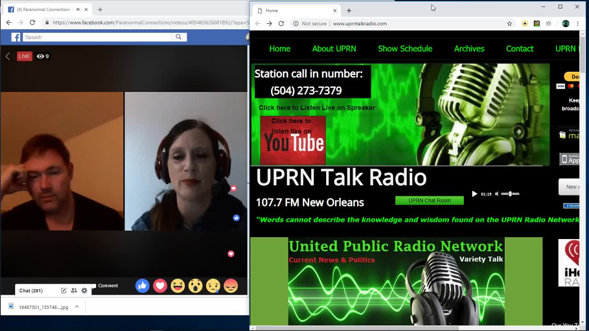Click the United Public Radio Network banner
Viewport: 589px width, 331px height.
[x=396, y=281]
